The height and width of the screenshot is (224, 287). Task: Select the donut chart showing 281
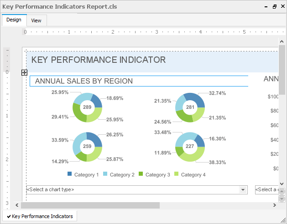190,107
